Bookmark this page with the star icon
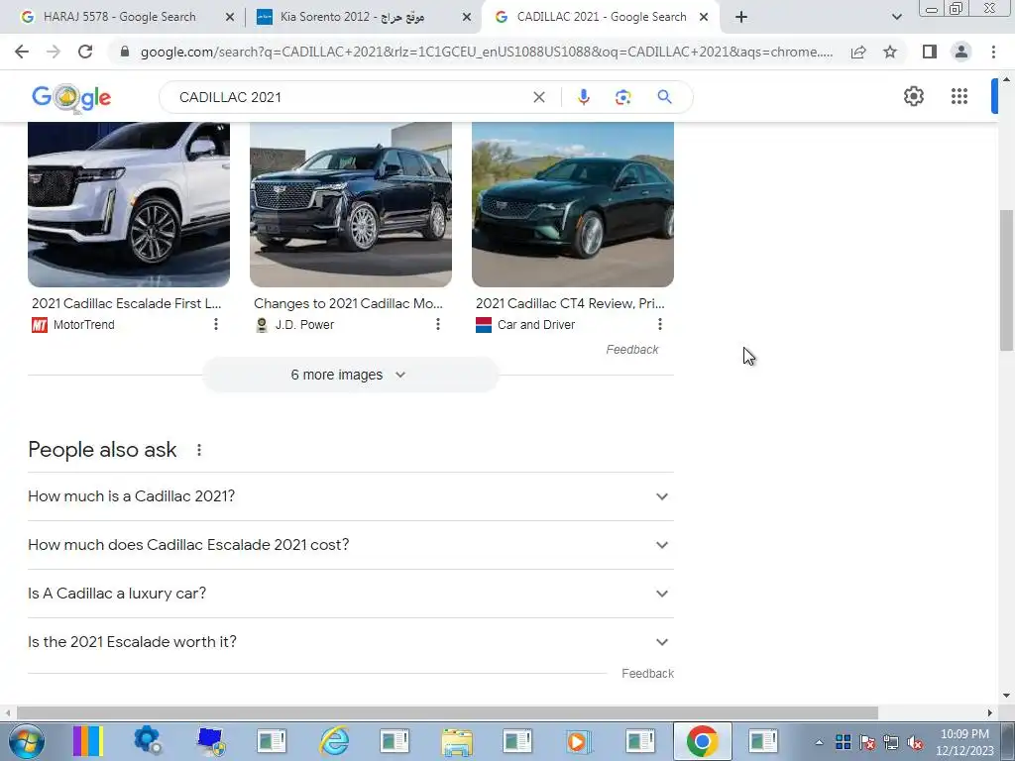1015x761 pixels. (x=890, y=52)
